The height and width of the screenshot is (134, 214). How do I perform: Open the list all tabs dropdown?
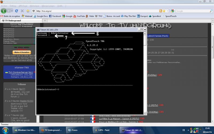click(x=212, y=21)
